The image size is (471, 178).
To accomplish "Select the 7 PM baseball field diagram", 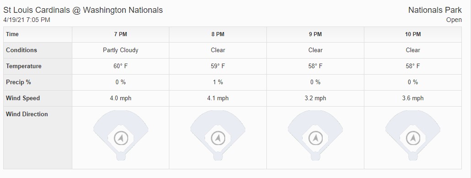I will tap(121, 135).
